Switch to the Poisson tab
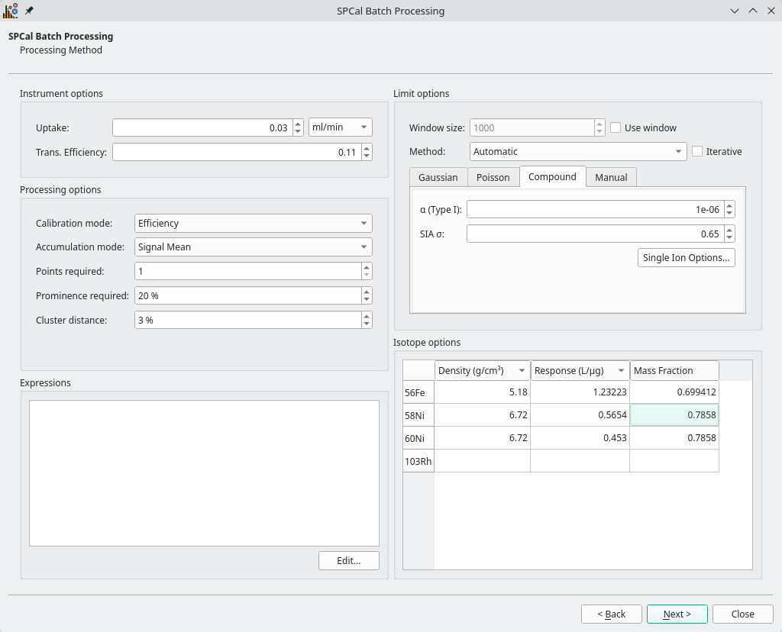The width and height of the screenshot is (782, 632). point(493,177)
